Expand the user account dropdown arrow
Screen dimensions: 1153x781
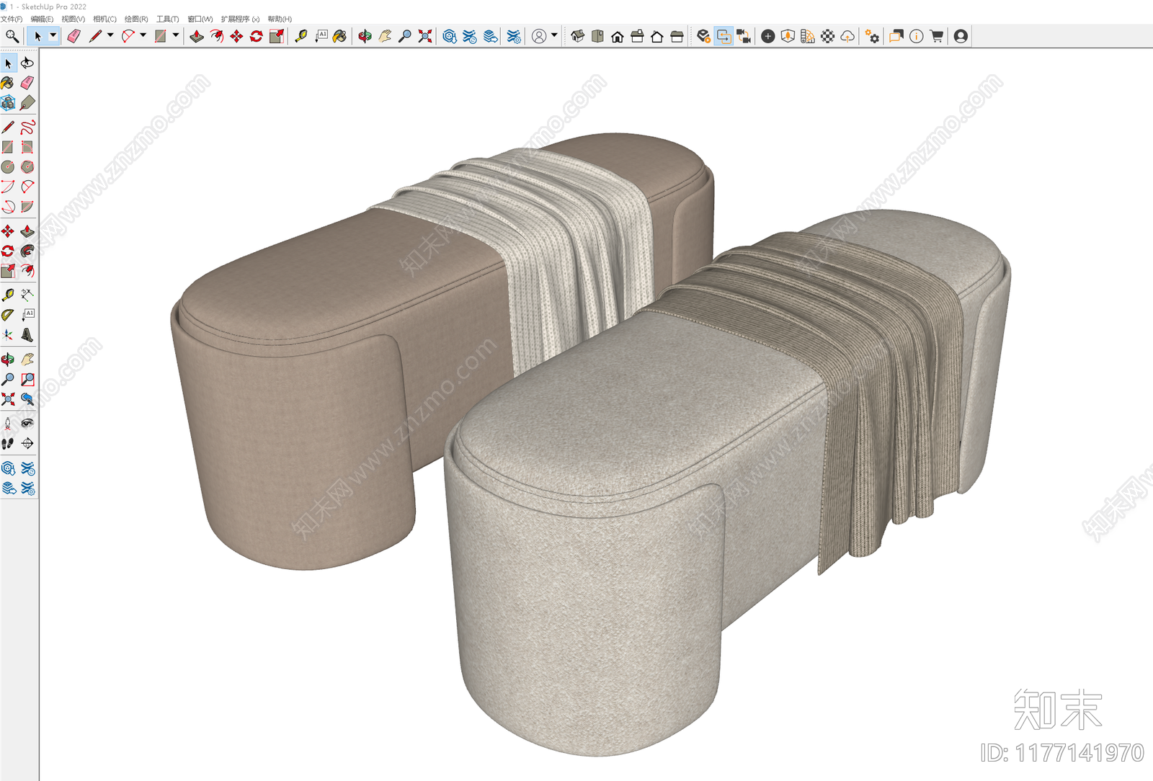554,35
